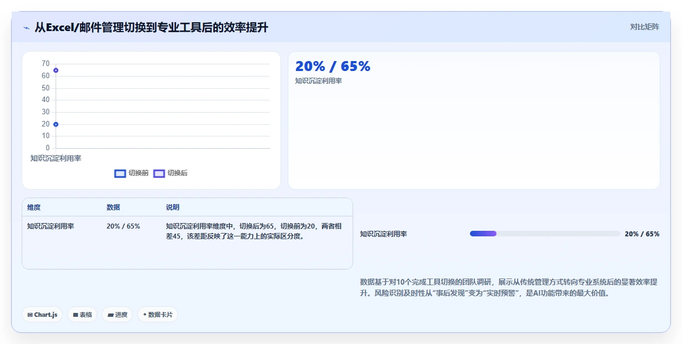Image resolution: width=682 pixels, height=344 pixels.
Task: Click the y-axis tick label 70
Action: [x=46, y=64]
